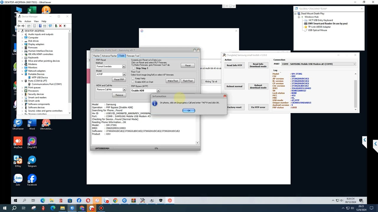Click Opera icon in the remote taskbar

coord(88,201)
